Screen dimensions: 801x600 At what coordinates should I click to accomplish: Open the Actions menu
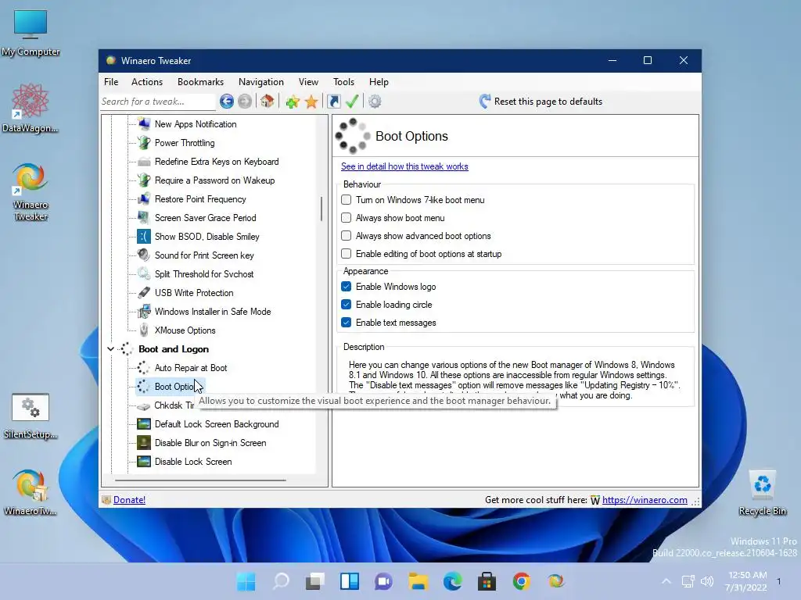tap(147, 81)
